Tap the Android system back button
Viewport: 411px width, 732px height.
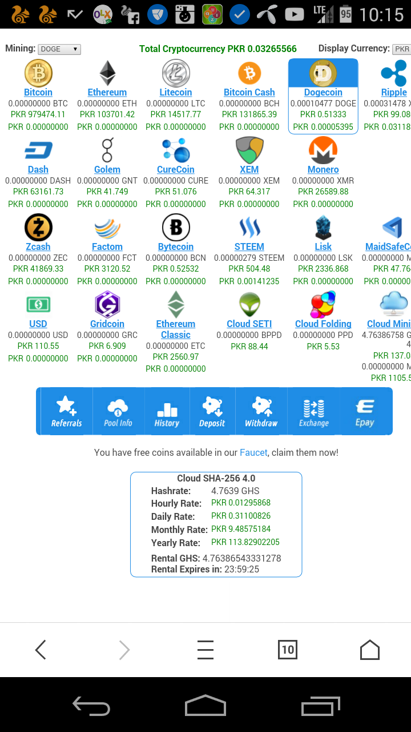click(91, 706)
